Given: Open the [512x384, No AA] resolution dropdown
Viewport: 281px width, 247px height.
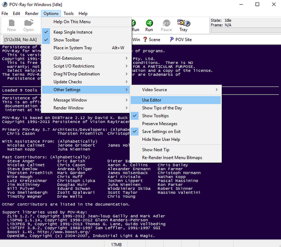Looking at the screenshot, I should pos(21,39).
